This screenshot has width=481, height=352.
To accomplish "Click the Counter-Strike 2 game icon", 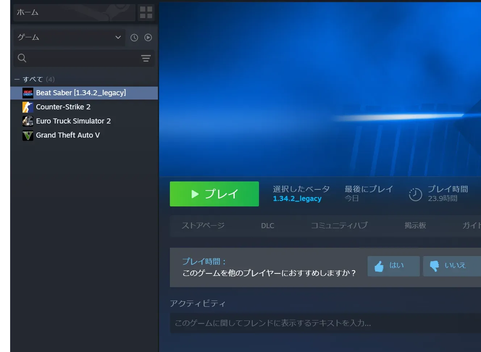I will [x=28, y=107].
